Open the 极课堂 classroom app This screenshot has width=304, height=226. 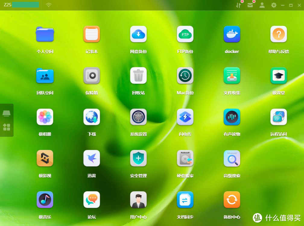[x=278, y=76]
